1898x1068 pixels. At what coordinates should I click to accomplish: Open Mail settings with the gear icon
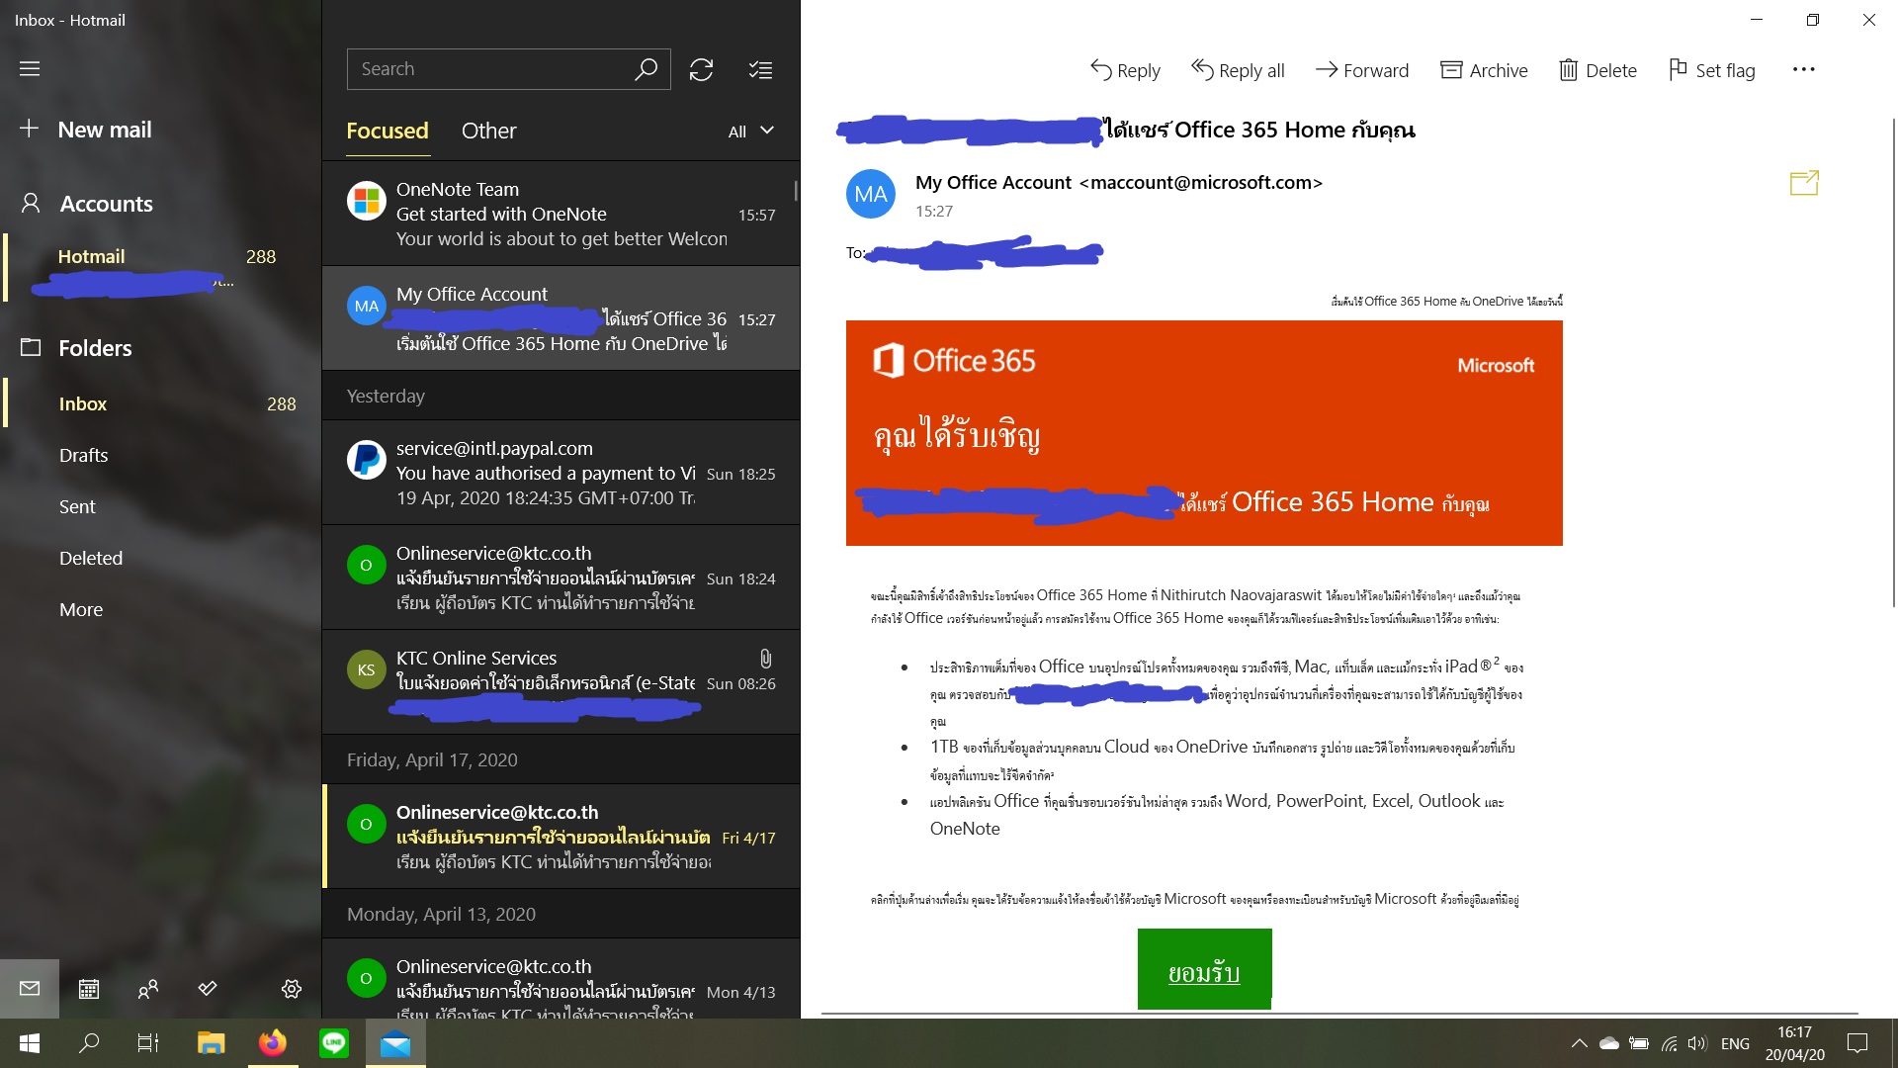(291, 988)
